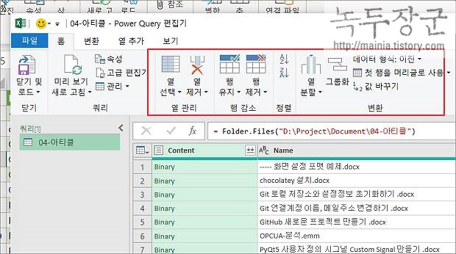Open the quick access toolbar customize arrow
The width and height of the screenshot is (456, 254).
pos(57,24)
